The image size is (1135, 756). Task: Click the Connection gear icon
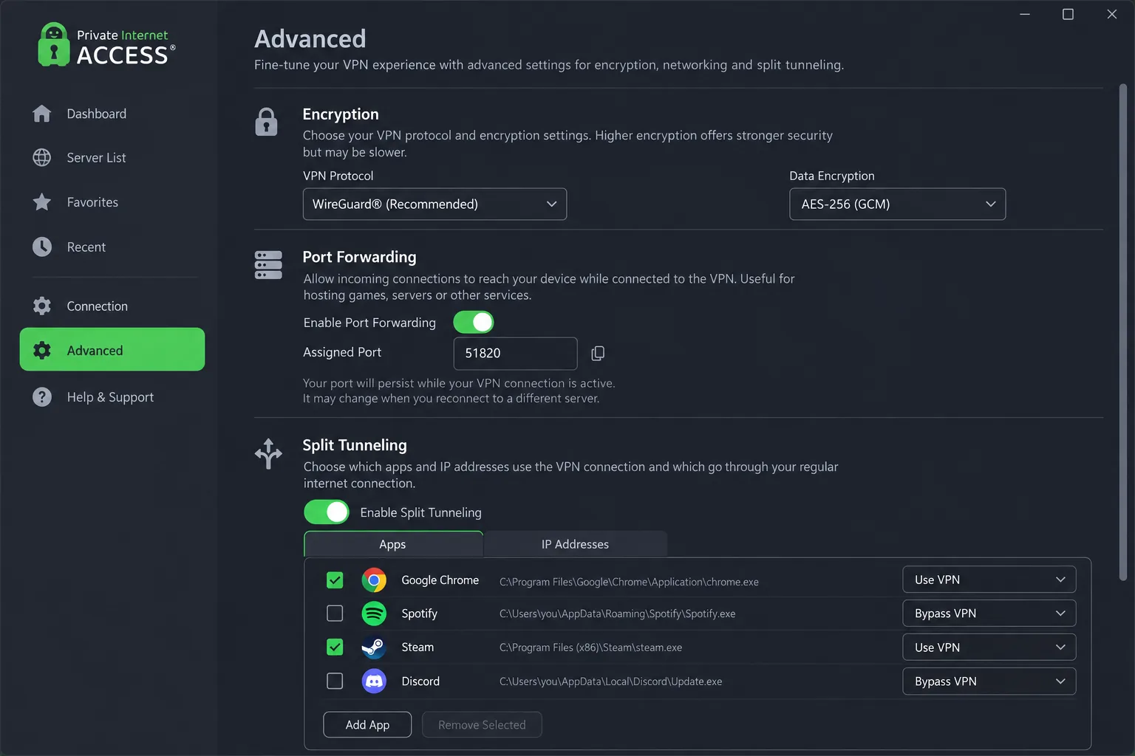[42, 306]
